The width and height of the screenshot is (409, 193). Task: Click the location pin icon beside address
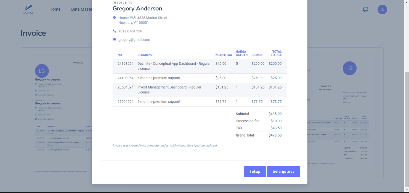(x=114, y=18)
